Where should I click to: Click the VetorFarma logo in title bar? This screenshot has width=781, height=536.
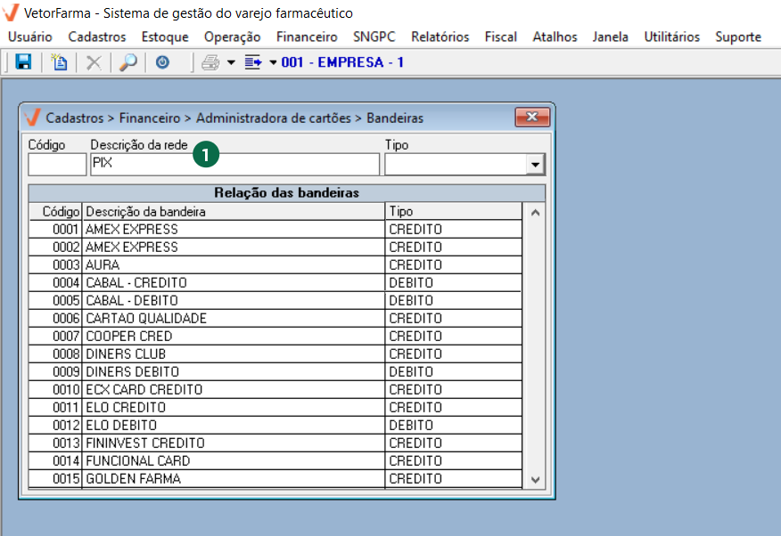pos(11,12)
